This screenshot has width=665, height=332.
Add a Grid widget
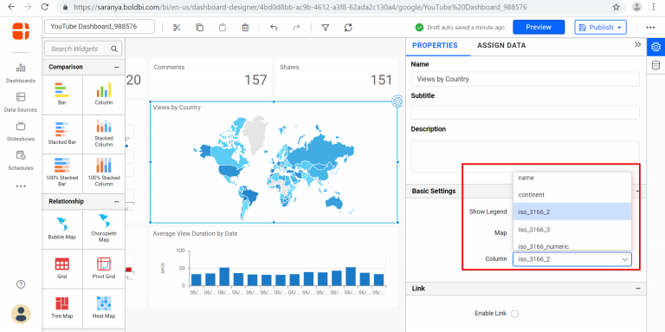(62, 269)
